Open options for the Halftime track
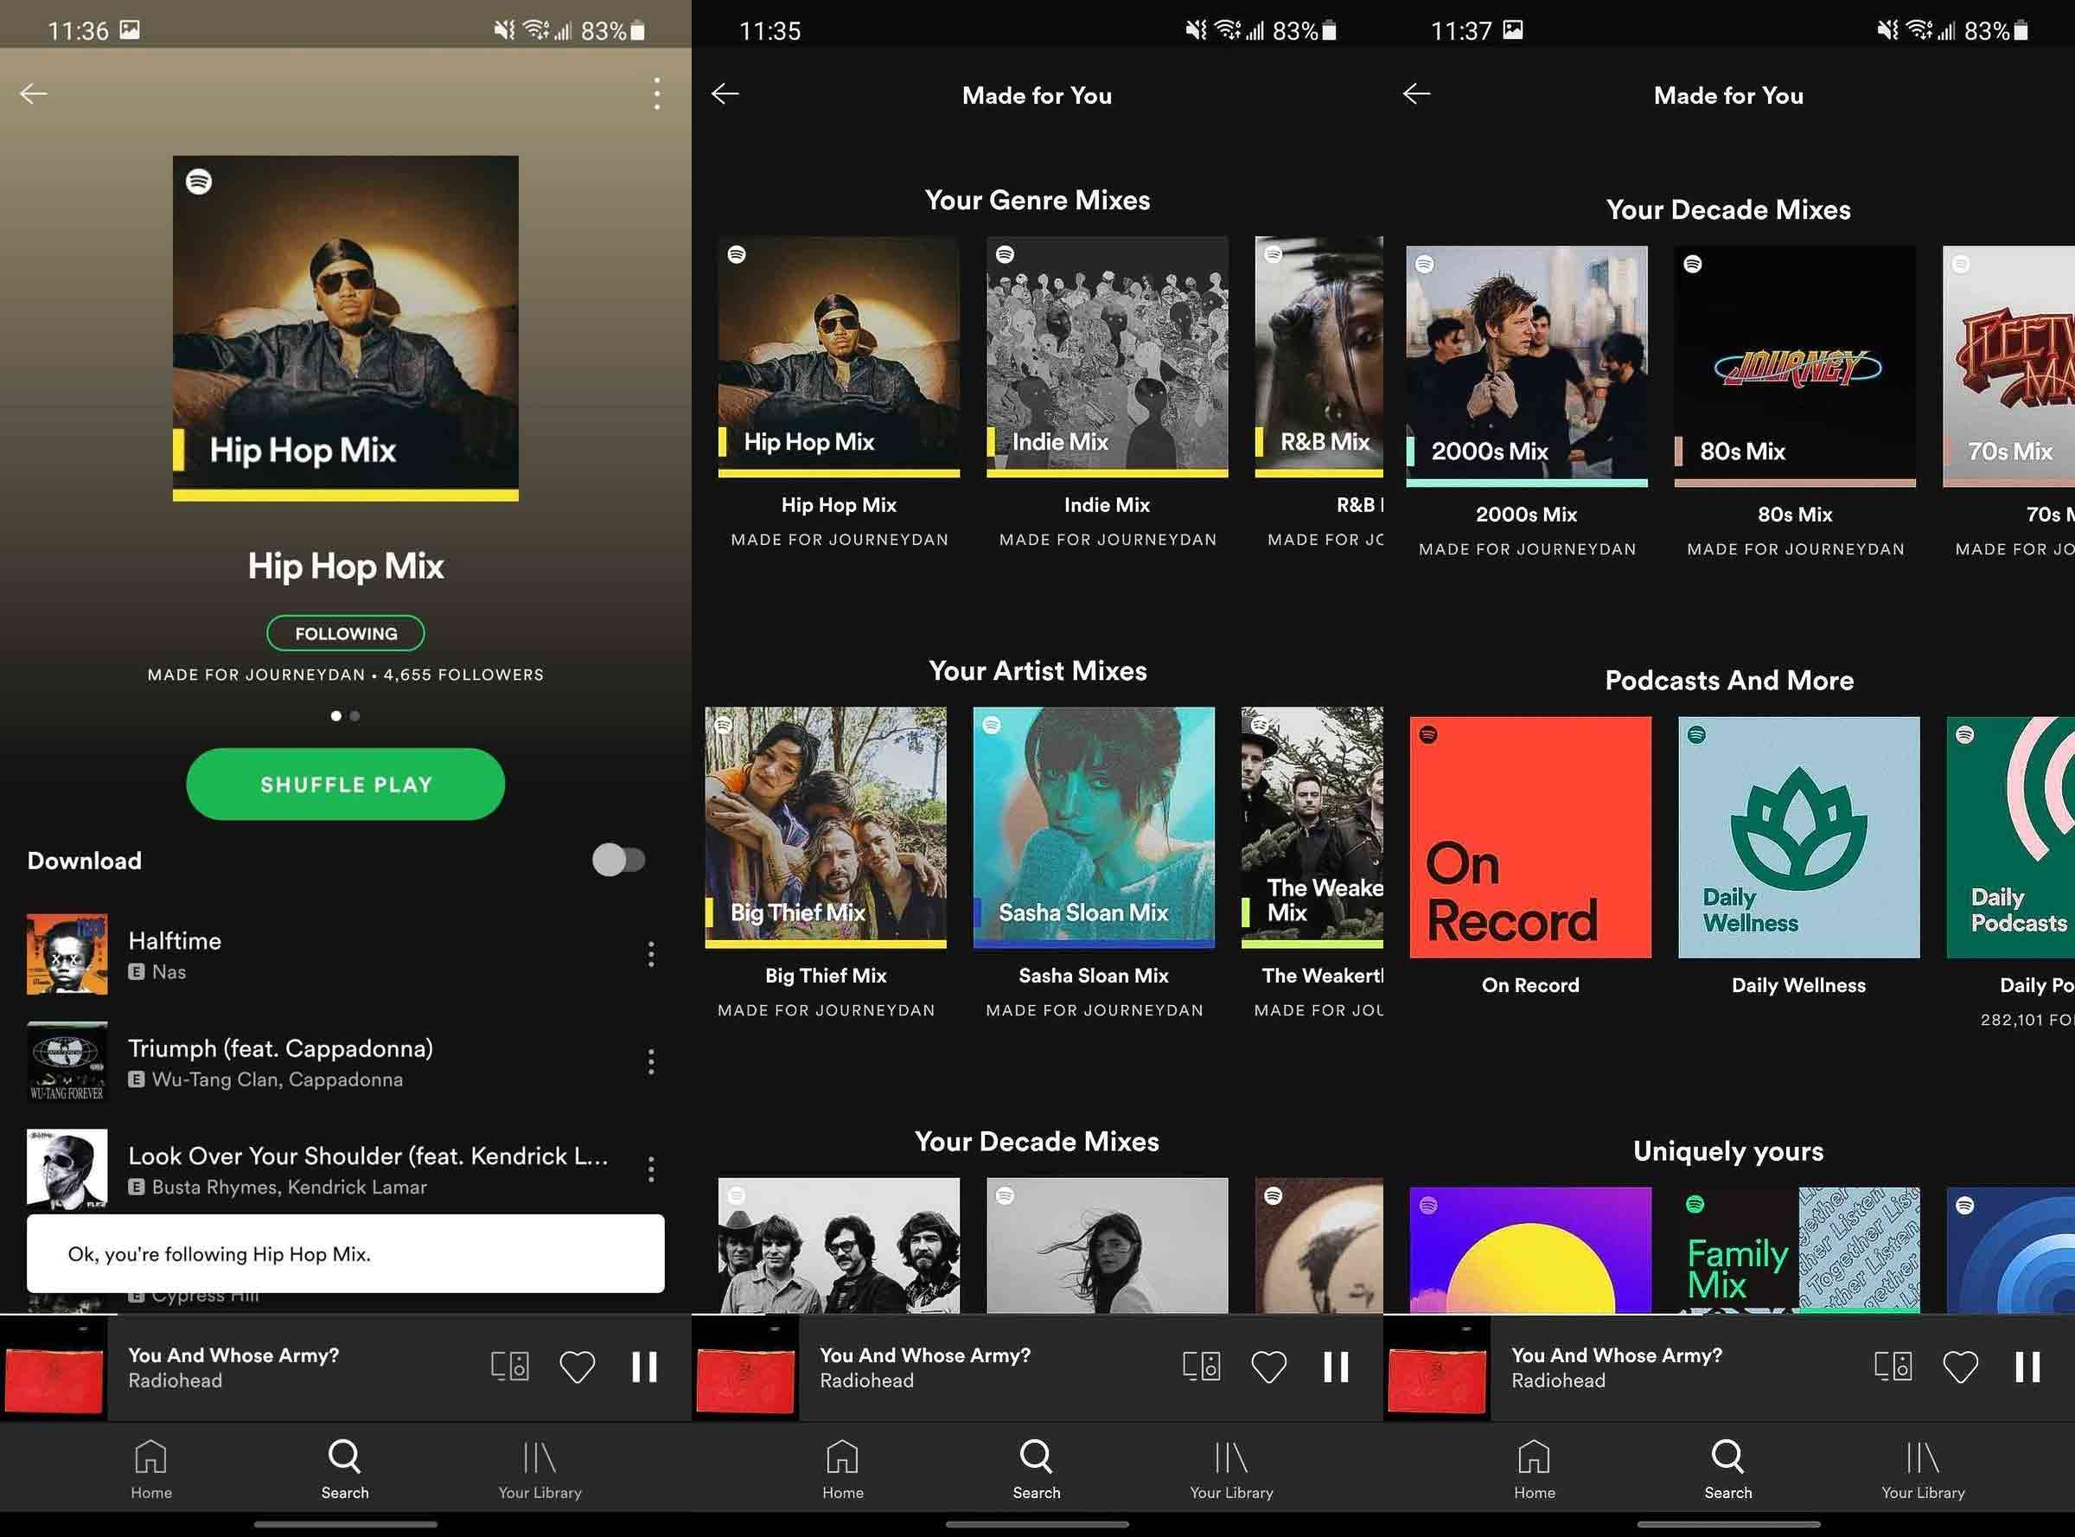This screenshot has width=2075, height=1537. 651,954
